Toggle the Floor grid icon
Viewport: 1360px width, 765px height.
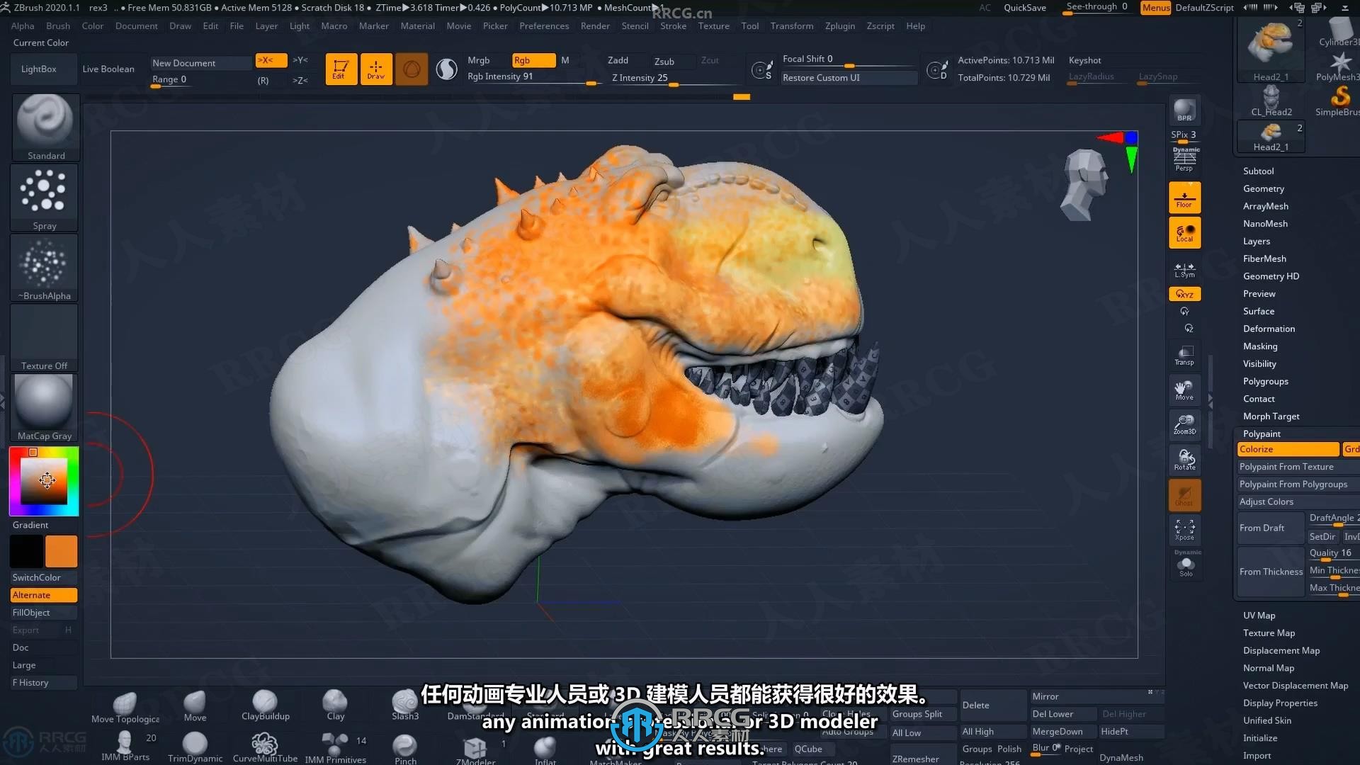(x=1184, y=198)
